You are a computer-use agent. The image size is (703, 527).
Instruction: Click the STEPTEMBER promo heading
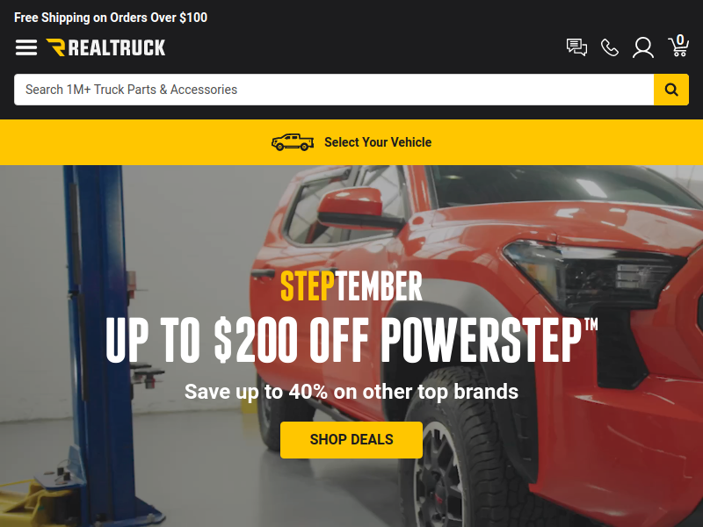click(351, 286)
